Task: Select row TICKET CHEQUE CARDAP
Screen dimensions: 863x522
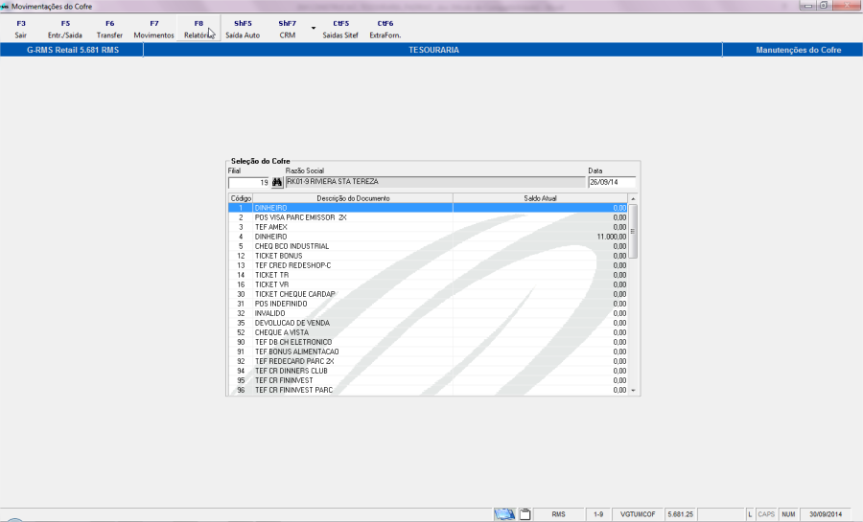Action: [428, 294]
